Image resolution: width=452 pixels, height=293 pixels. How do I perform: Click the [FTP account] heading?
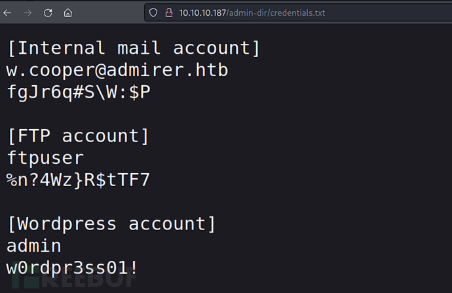pos(78,136)
